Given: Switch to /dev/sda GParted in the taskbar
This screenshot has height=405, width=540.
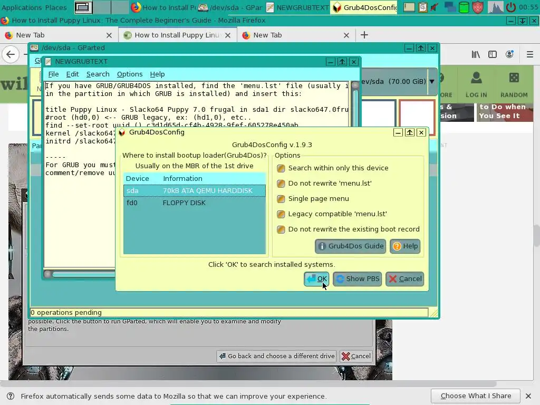Looking at the screenshot, I should click(x=230, y=7).
